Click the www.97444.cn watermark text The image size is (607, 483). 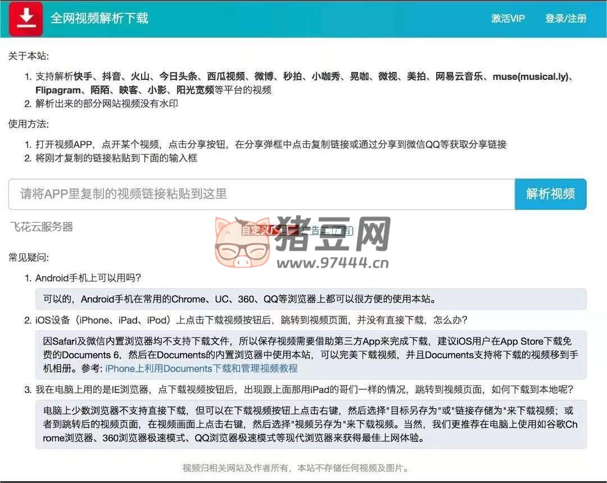(x=333, y=263)
